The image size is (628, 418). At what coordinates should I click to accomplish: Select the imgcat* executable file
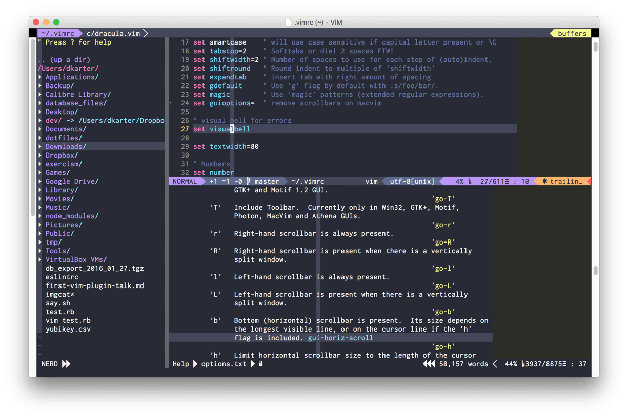(x=59, y=295)
